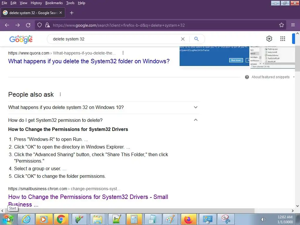
Task: Open the History menu
Action: tap(36, 3)
